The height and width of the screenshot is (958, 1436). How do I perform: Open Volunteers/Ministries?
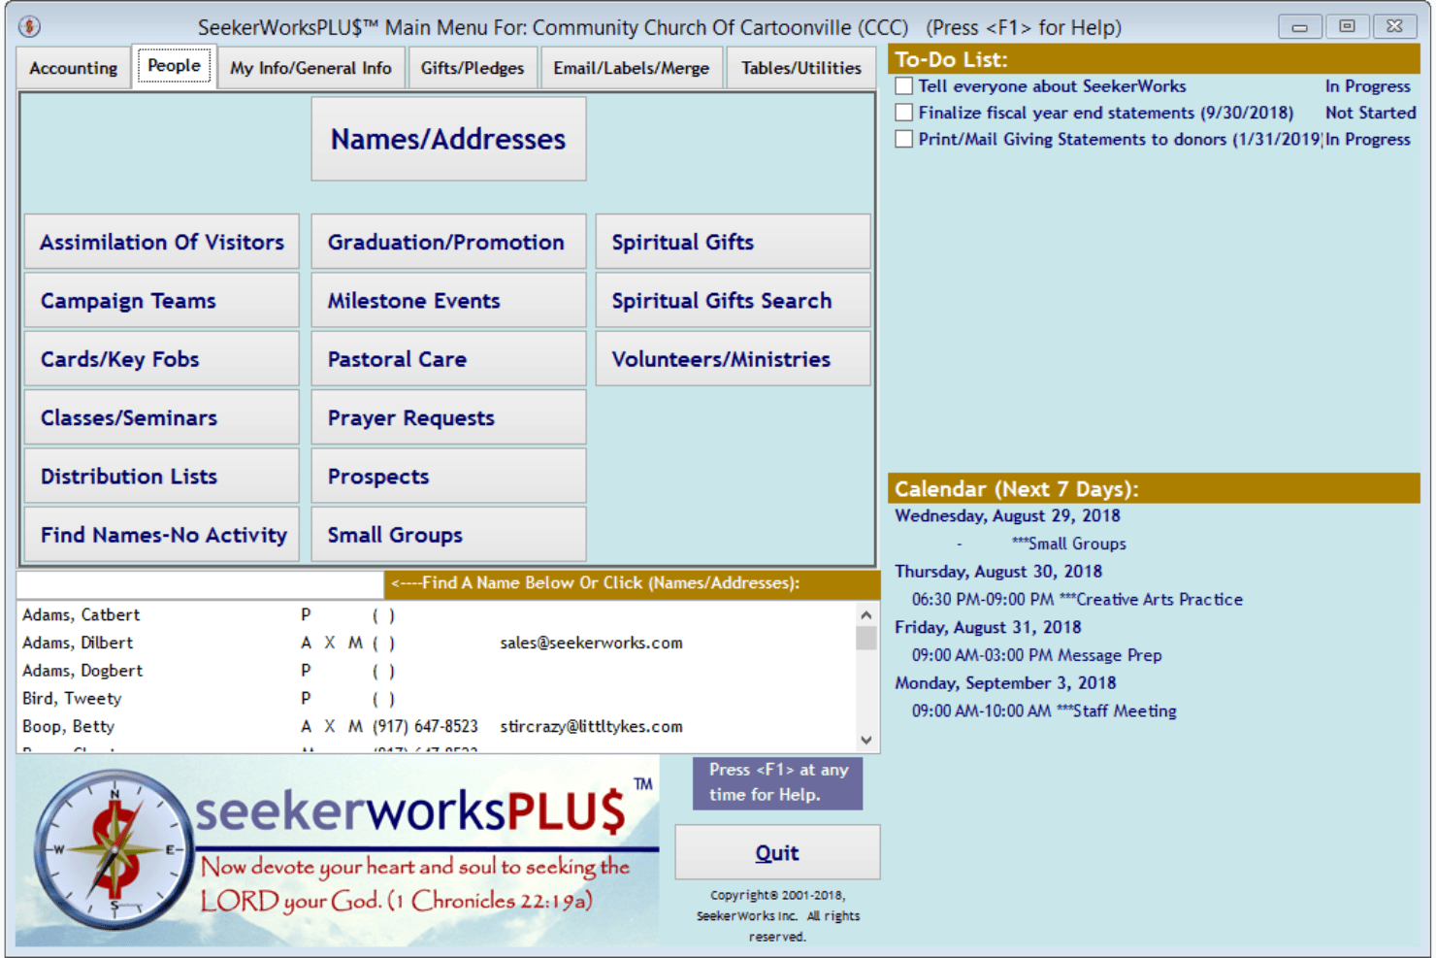point(733,359)
